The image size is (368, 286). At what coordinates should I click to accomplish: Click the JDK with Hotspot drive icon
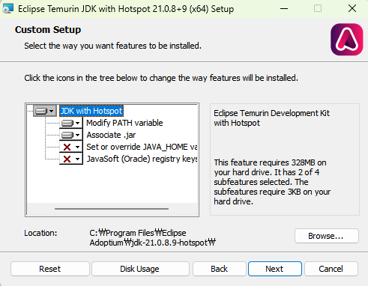41,111
